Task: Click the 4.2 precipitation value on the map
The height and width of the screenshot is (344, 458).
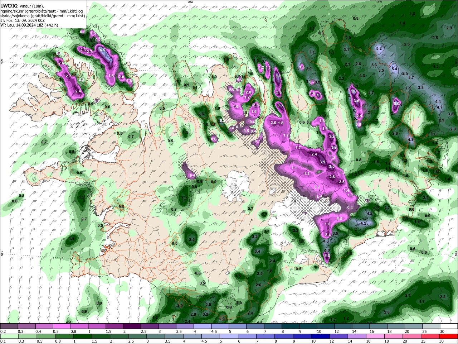Action: (370, 213)
